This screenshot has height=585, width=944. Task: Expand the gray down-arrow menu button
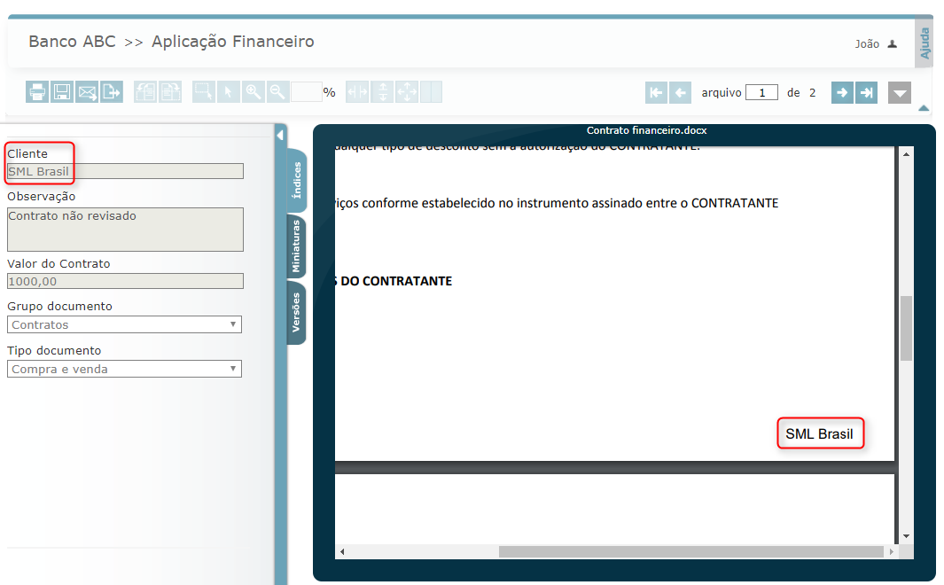pos(900,93)
